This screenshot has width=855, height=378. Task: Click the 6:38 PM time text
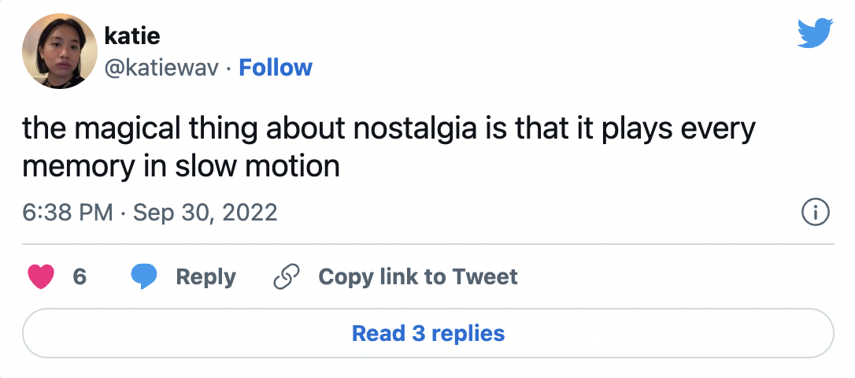pyautogui.click(x=67, y=213)
